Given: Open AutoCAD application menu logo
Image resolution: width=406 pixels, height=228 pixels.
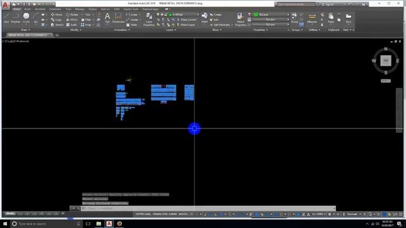Looking at the screenshot, I should pyautogui.click(x=6, y=5).
